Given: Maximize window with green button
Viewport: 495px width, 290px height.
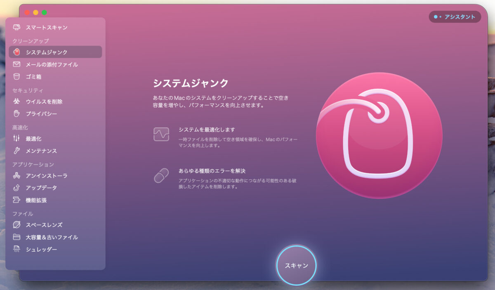Looking at the screenshot, I should (x=44, y=12).
